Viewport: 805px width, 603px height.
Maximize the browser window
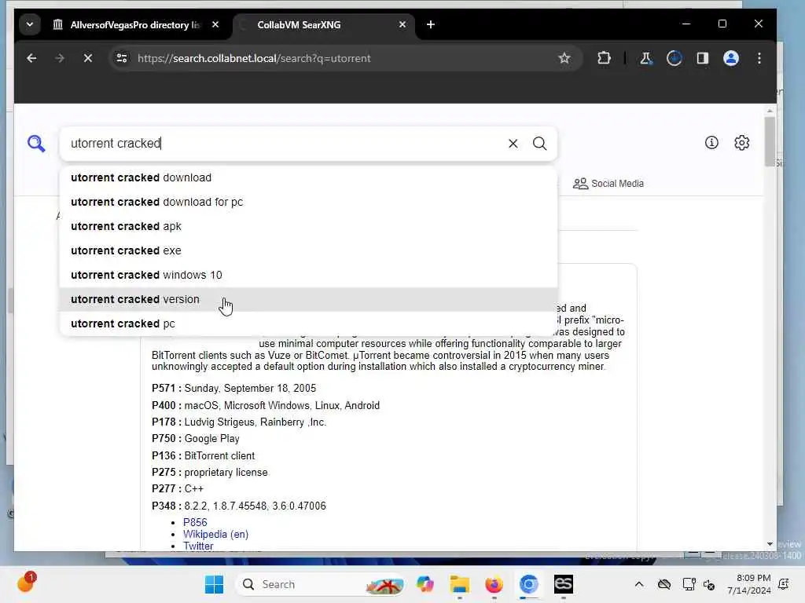pos(722,24)
